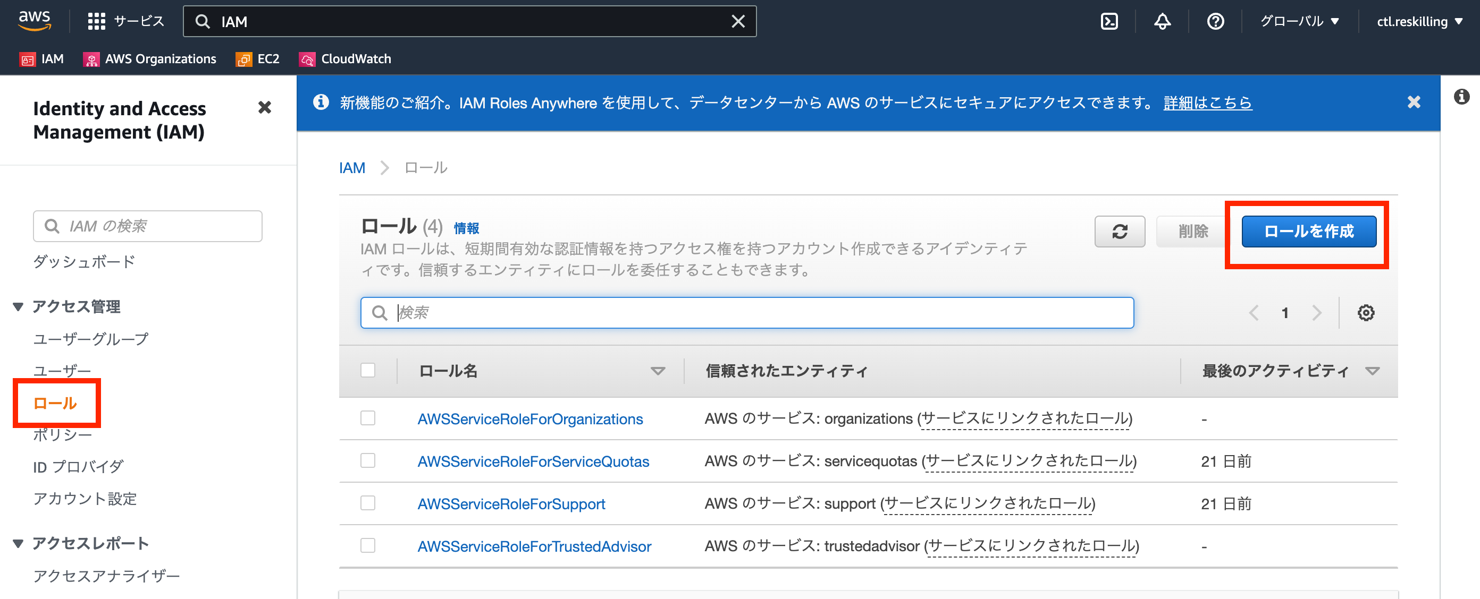This screenshot has width=1480, height=599.
Task: Open the グローバル region dropdown
Action: (x=1299, y=21)
